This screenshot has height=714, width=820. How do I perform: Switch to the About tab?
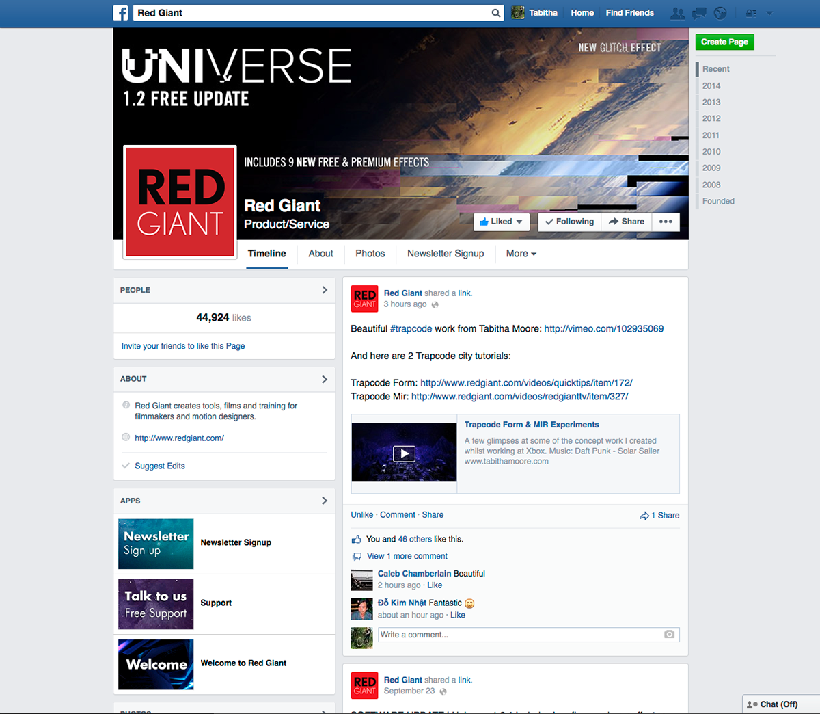[x=320, y=254]
